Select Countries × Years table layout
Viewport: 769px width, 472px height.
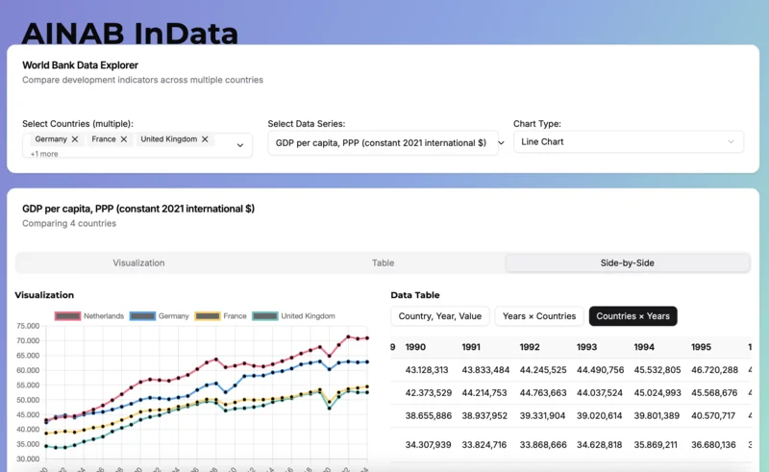(633, 316)
